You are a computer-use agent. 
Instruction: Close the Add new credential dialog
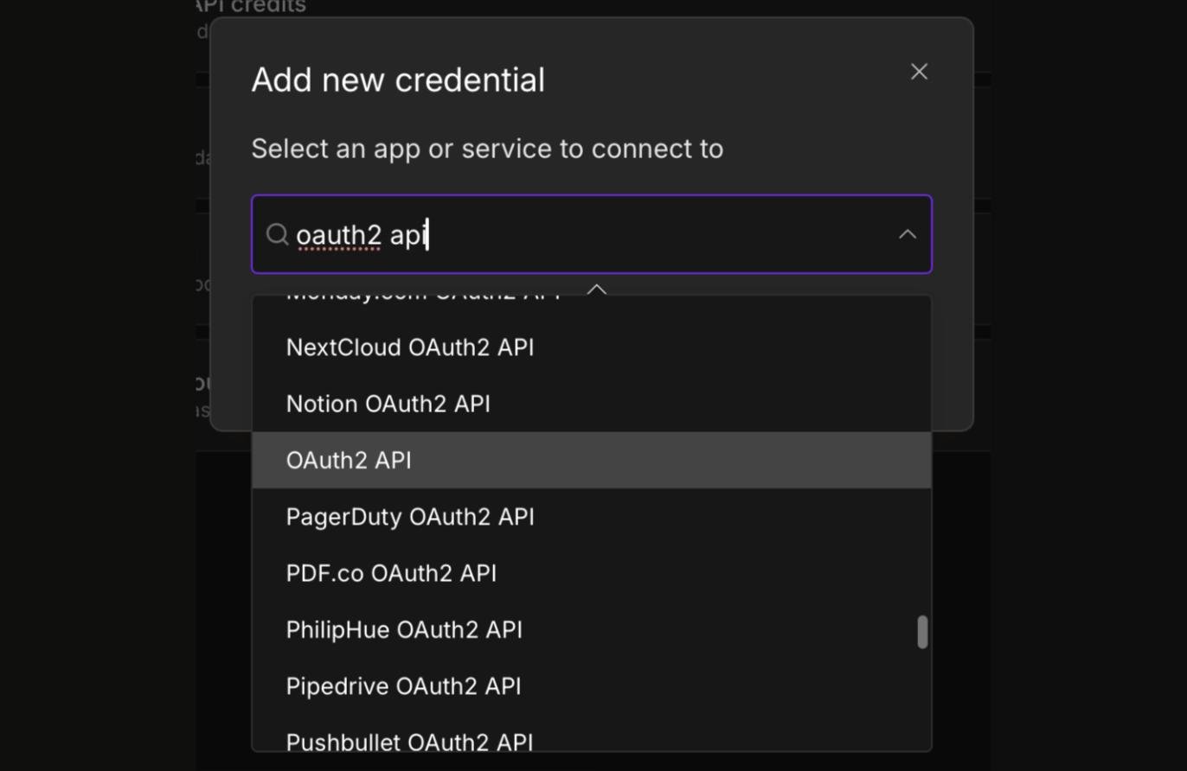tap(919, 72)
